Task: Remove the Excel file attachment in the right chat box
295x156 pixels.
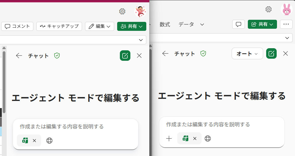Action: pos(195,138)
